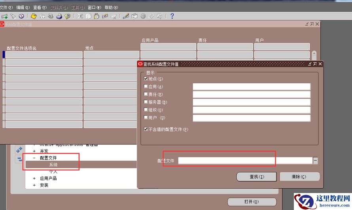Click the Window Help question mark icon
This screenshot has height=210, width=352.
pyautogui.click(x=172, y=16)
